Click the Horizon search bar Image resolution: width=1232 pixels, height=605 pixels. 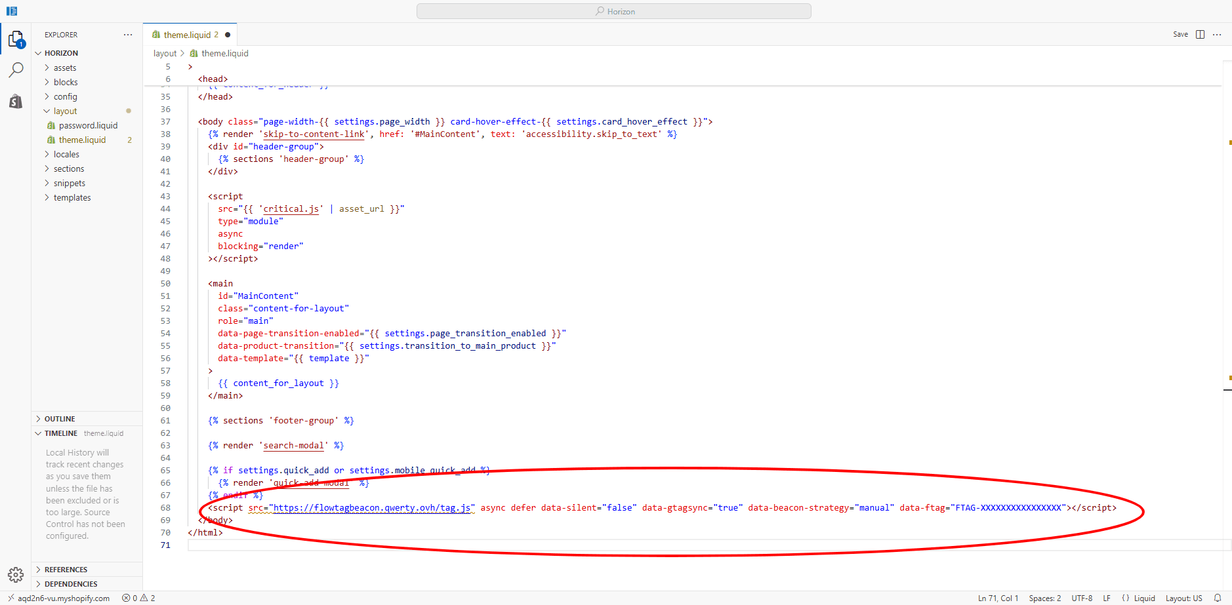point(614,10)
